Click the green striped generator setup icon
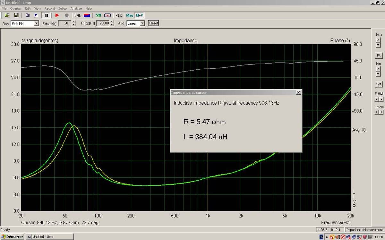Viewport: 385px width, 240px height. point(98,15)
